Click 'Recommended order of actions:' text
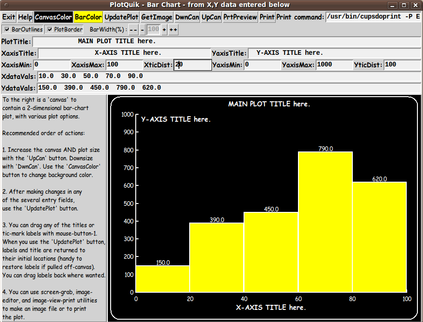This screenshot has height=322, width=423. coord(43,133)
